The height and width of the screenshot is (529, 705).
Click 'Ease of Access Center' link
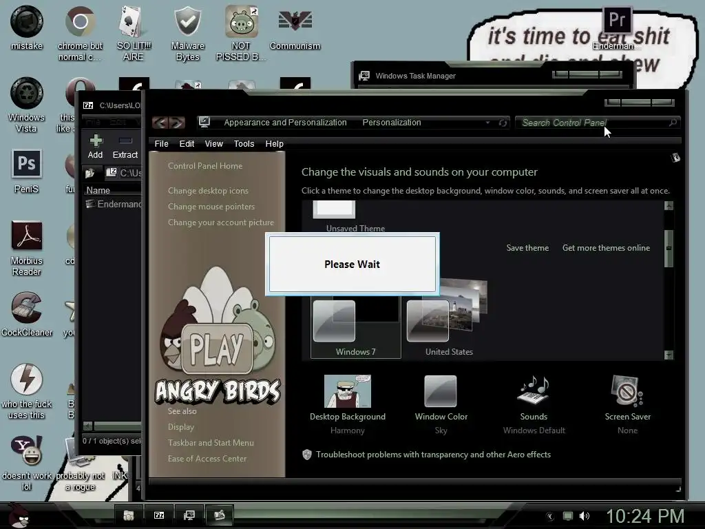[x=207, y=459]
